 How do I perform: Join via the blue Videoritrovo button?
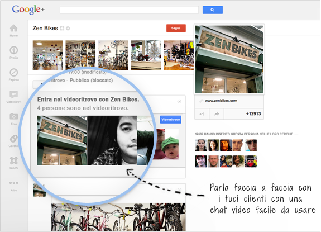pyautogui.click(x=170, y=120)
